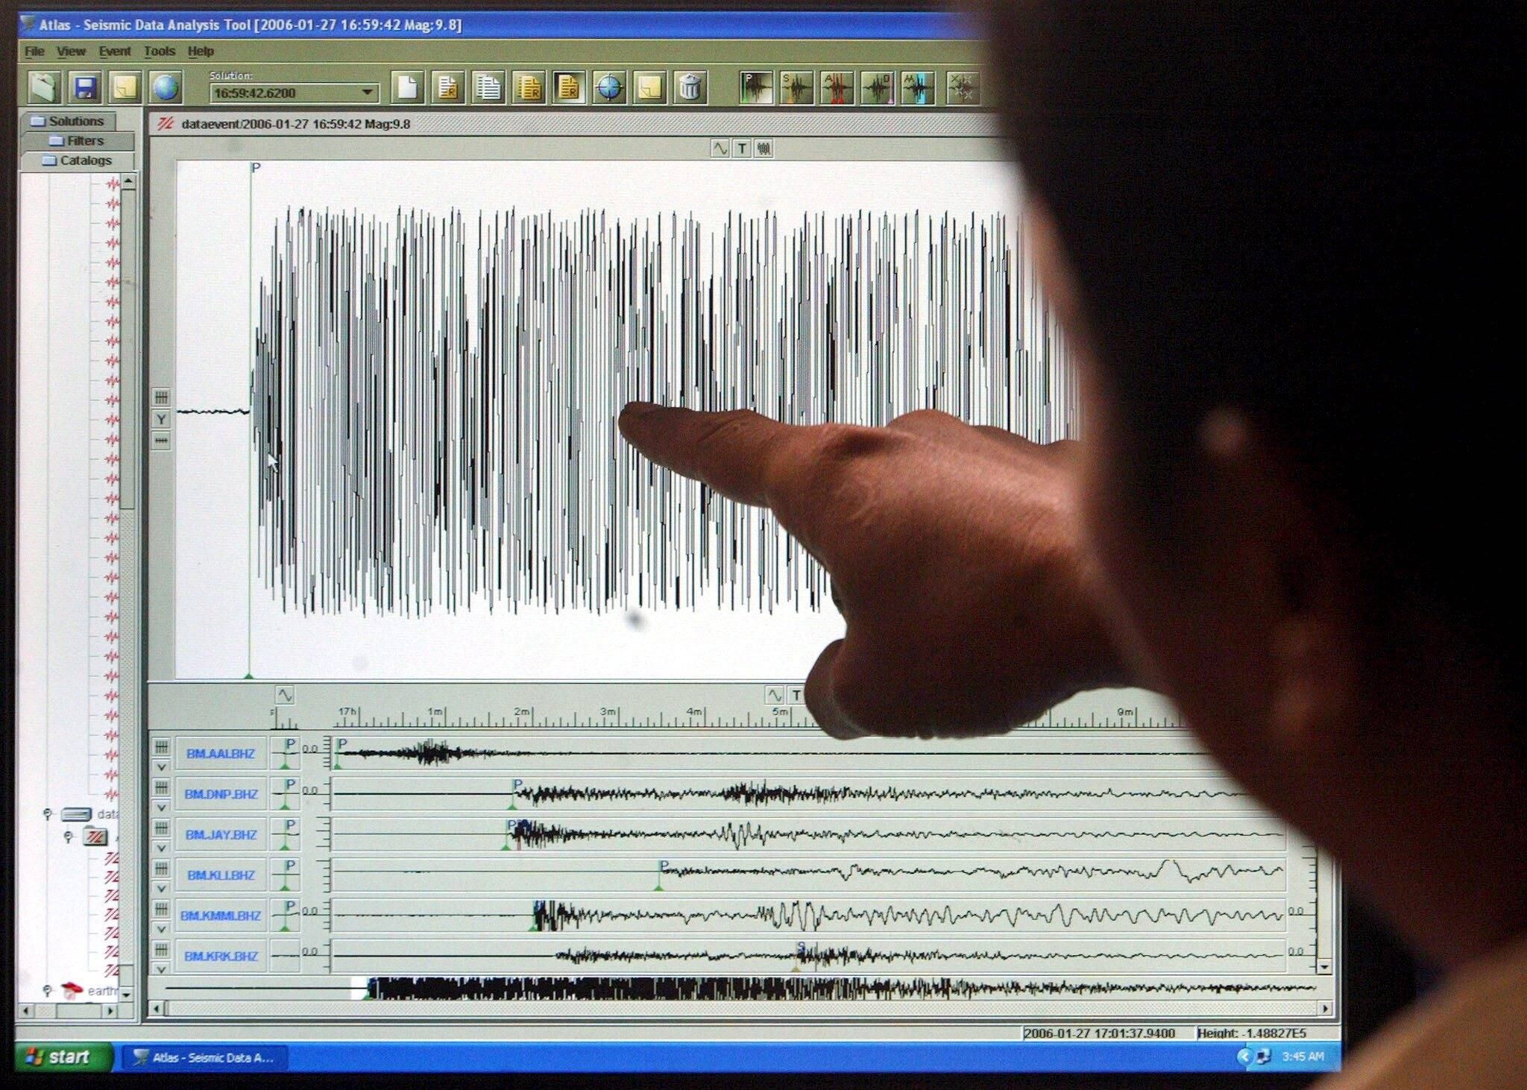Click the open folder icon in toolbar
The image size is (1527, 1090).
click(44, 89)
